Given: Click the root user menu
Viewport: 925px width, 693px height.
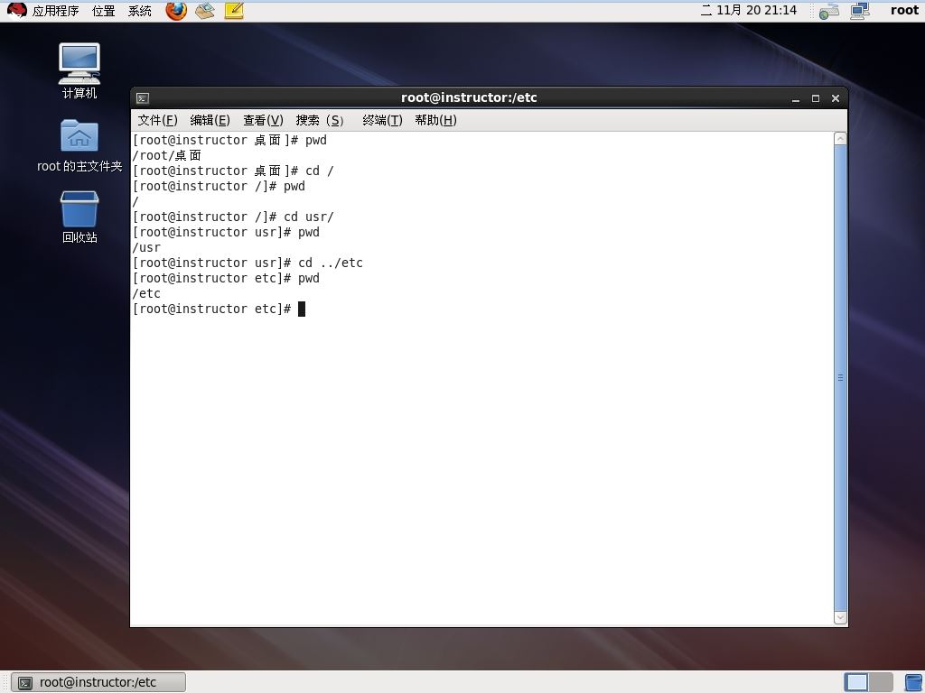Looking at the screenshot, I should coord(904,11).
